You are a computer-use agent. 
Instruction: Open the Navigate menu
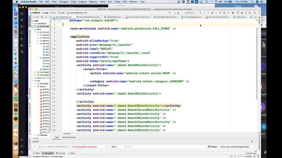click(63, 2)
